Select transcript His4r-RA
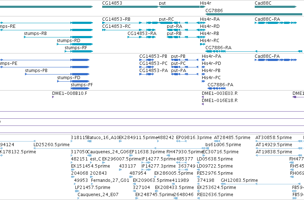The width and height of the screenshot is (304, 200). (x=203, y=23)
